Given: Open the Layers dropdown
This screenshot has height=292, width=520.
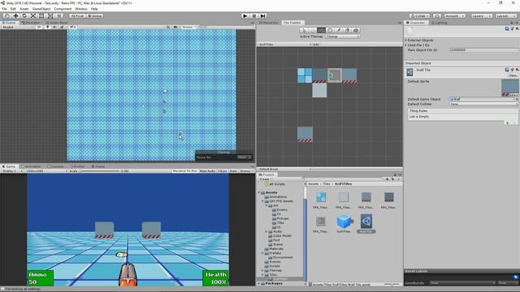Looking at the screenshot, I should click(x=481, y=16).
